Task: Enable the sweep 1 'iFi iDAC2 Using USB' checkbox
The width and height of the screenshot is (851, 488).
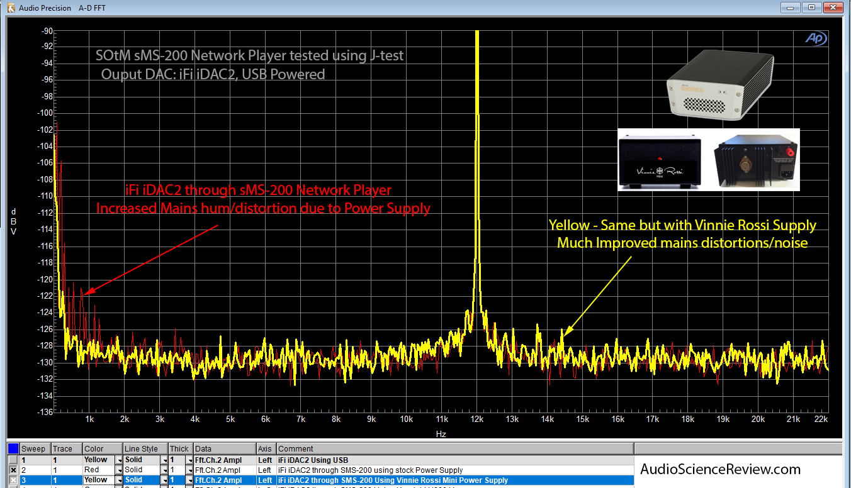Action: pos(13,460)
